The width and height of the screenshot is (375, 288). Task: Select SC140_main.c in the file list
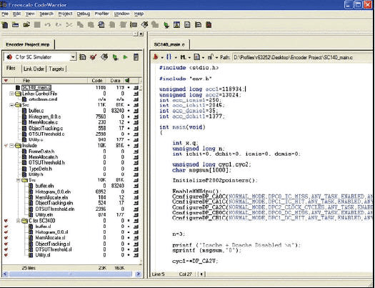36,88
